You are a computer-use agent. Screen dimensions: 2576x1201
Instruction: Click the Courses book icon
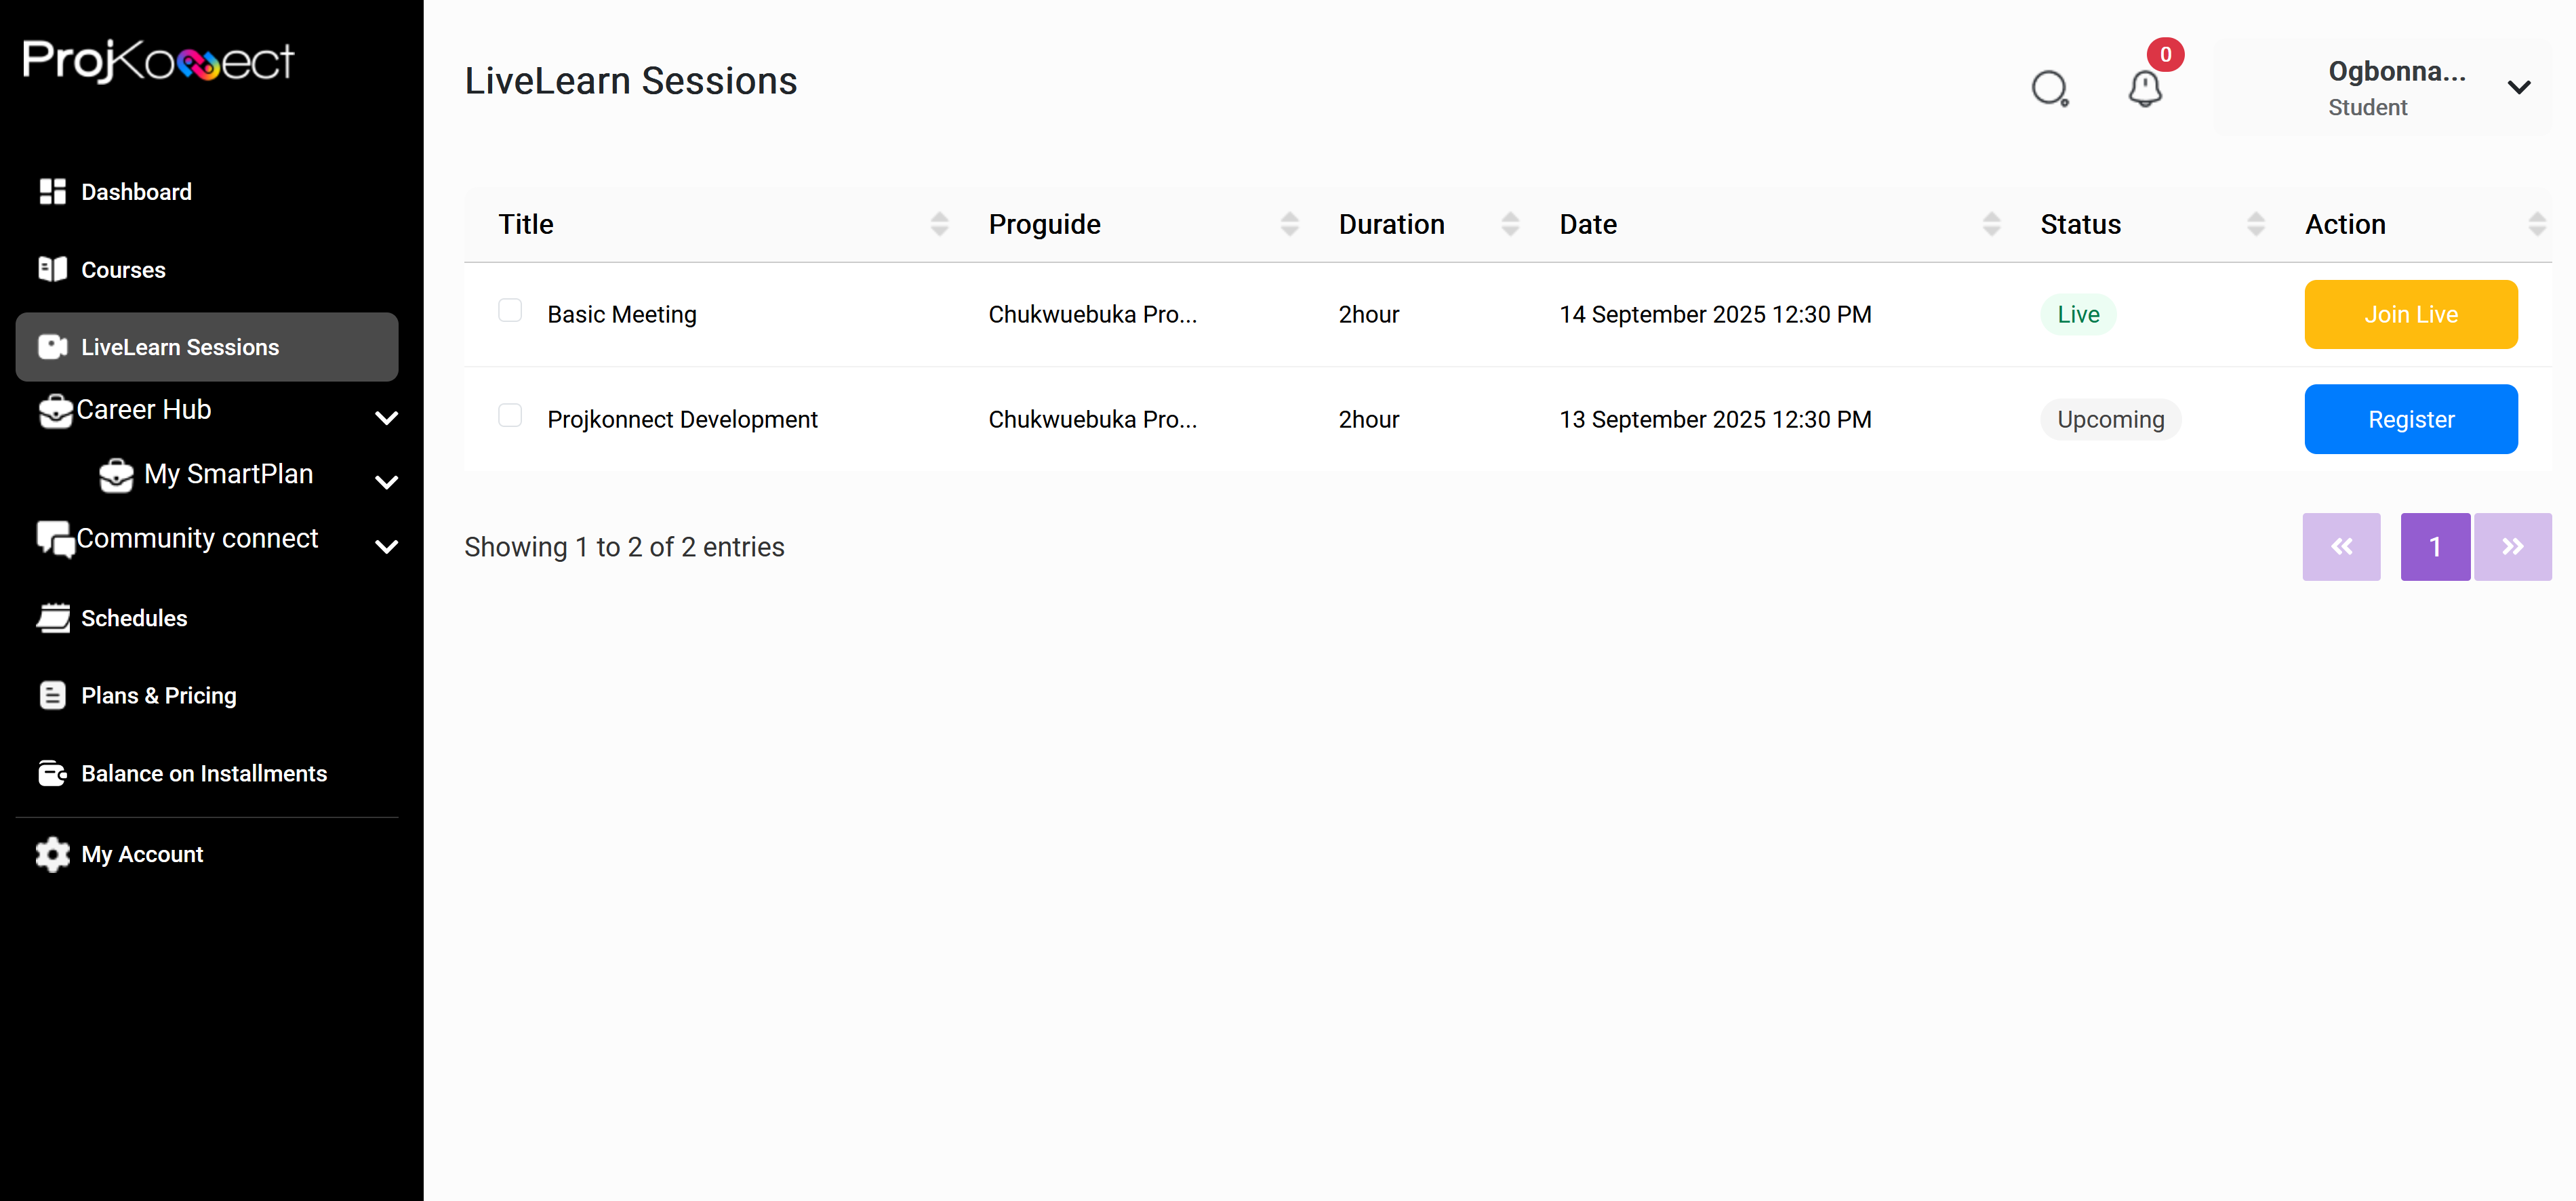point(52,269)
